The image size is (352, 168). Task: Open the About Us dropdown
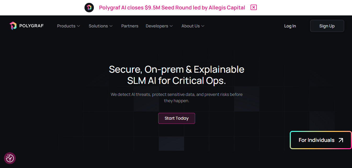[x=193, y=26]
